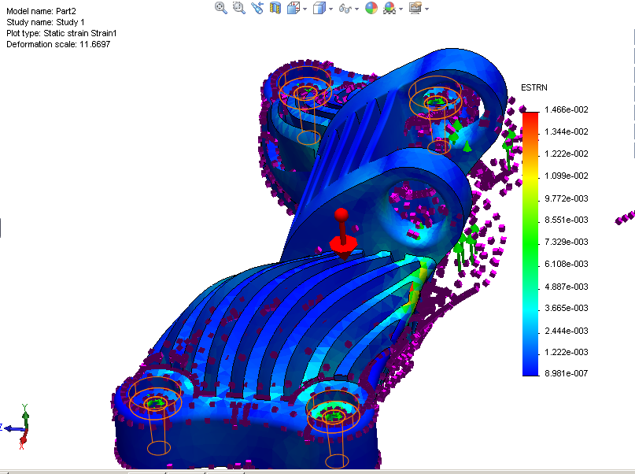This screenshot has height=474, width=635.
Task: Click the Section View cube icon
Action: coord(294,8)
